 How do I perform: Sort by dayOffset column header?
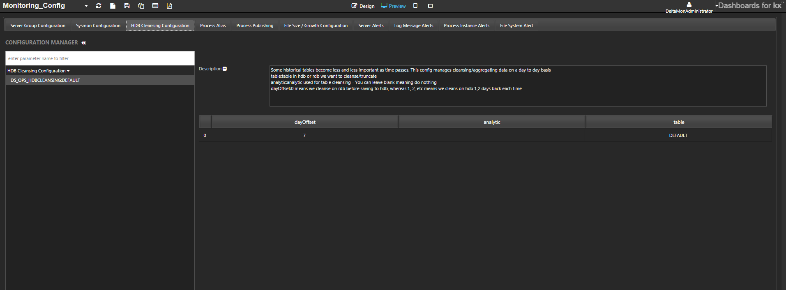[305, 122]
